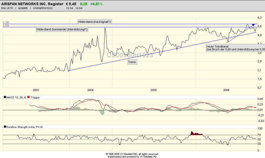Click the black Relative Strength Index legend square
265x158 pixels.
(x=5, y=127)
